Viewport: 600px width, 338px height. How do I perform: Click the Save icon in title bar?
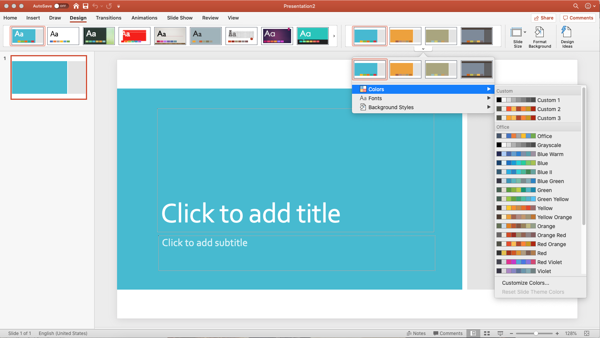(x=86, y=6)
